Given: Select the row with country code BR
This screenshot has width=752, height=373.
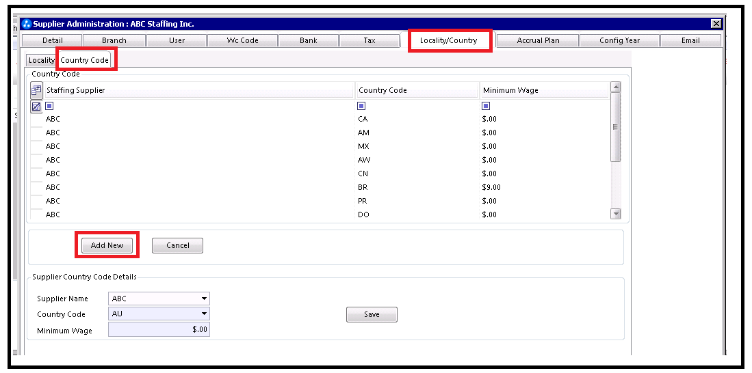Looking at the screenshot, I should 319,187.
